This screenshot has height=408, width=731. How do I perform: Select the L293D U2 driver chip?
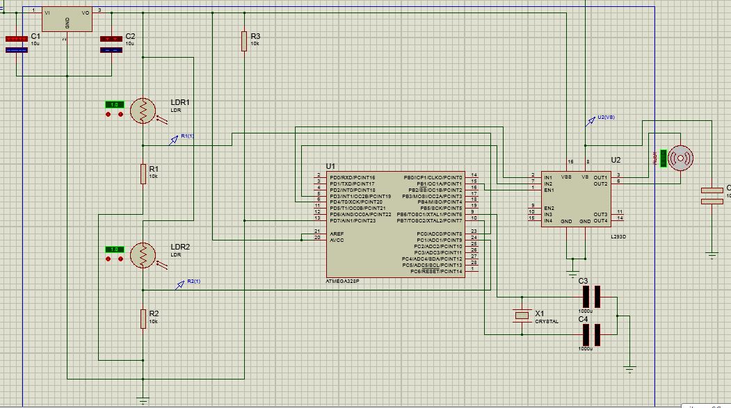[576, 199]
